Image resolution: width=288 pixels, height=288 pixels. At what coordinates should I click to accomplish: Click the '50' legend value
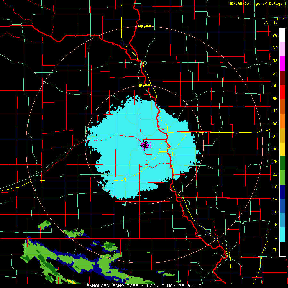(275, 85)
